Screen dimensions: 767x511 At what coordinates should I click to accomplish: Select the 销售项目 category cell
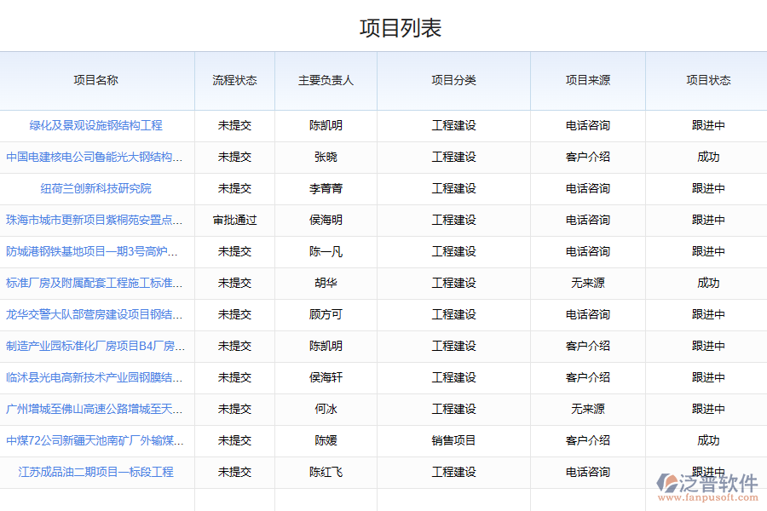pos(453,440)
